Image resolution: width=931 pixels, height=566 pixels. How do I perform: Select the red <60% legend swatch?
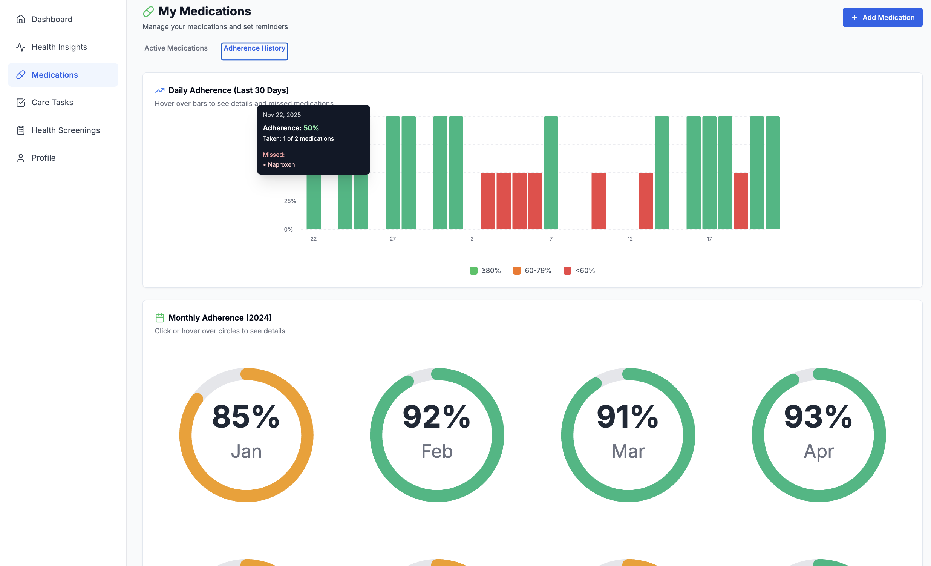(x=567, y=270)
